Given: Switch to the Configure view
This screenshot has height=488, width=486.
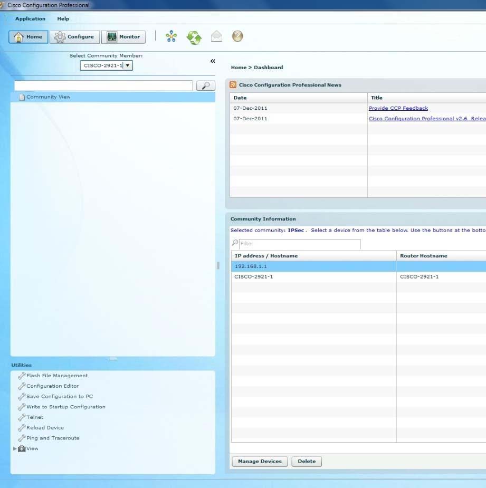Looking at the screenshot, I should [75, 37].
